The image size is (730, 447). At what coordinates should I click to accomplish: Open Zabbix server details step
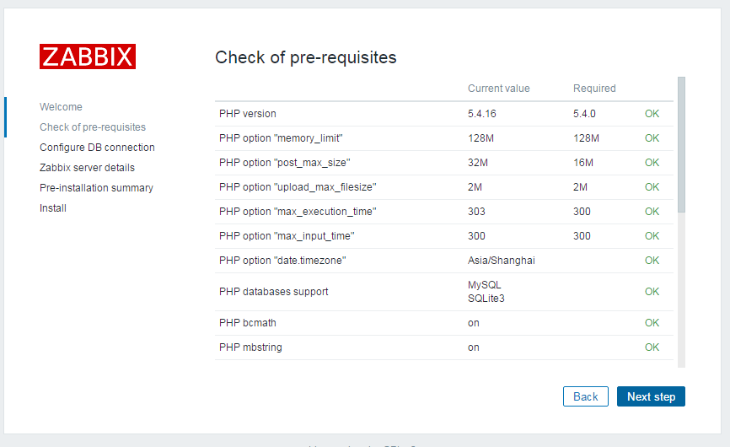click(x=87, y=168)
